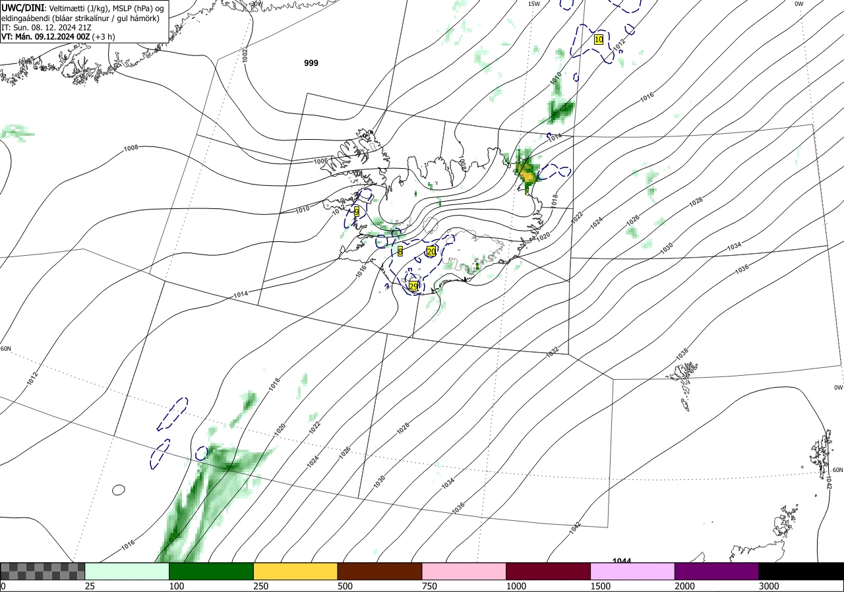The width and height of the screenshot is (844, 592).
Task: Click the yellow lightning marker labeled 20
Action: (431, 251)
